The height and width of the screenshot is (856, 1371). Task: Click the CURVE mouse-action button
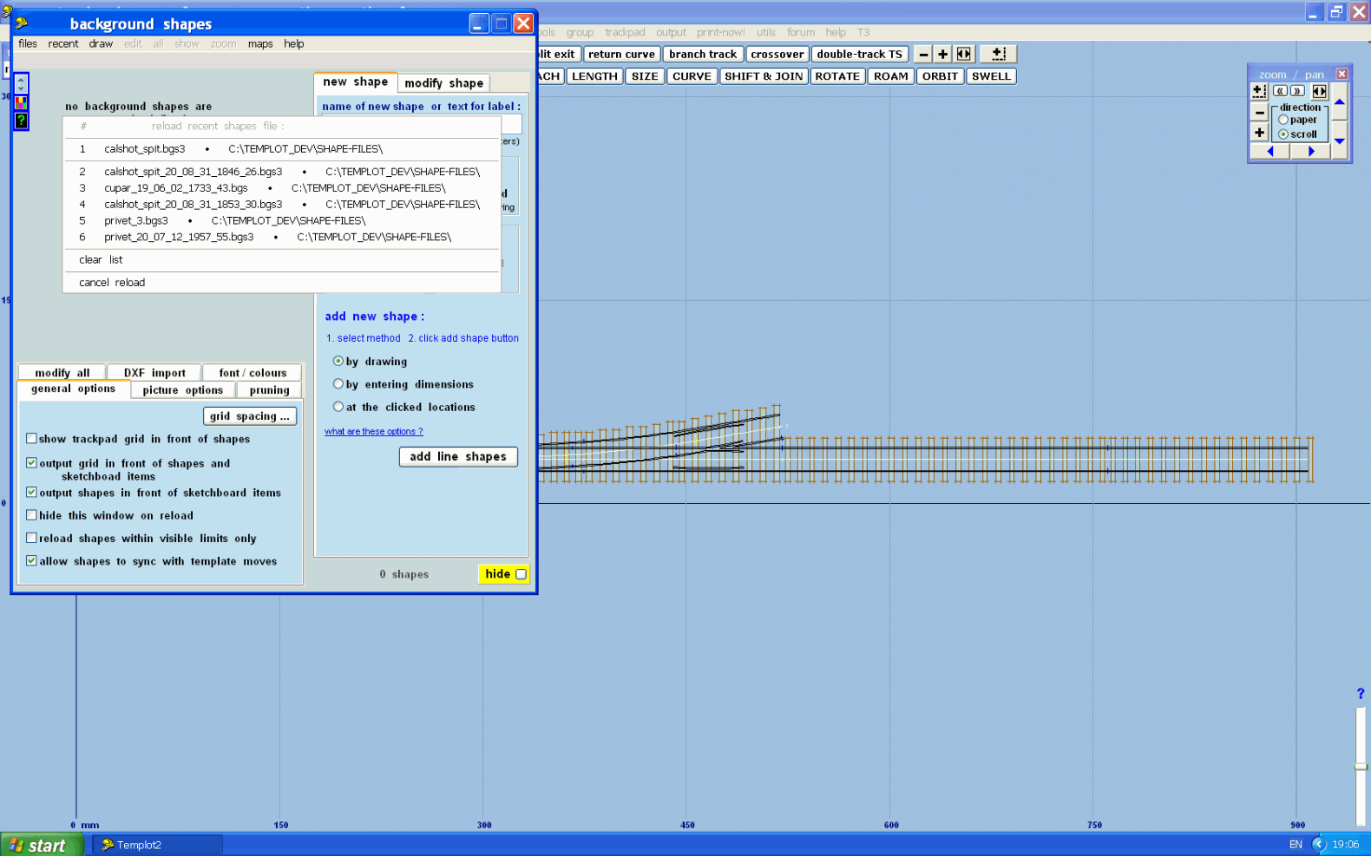click(692, 76)
